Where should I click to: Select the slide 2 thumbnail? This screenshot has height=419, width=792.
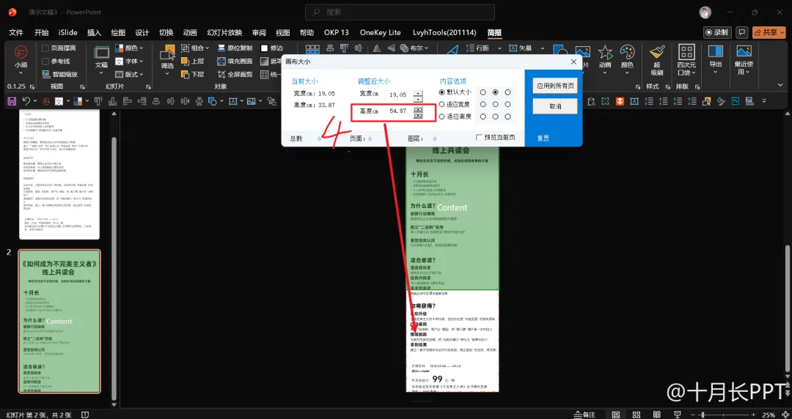[59, 321]
